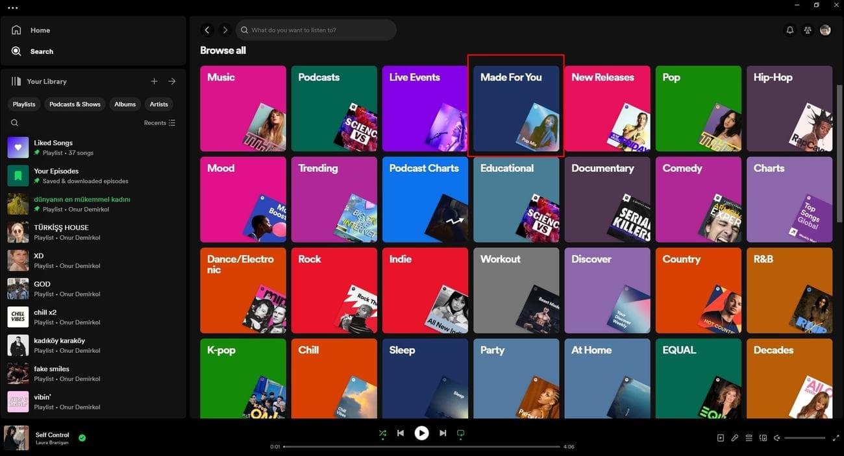Click the search input field
This screenshot has width=844, height=456.
(x=316, y=30)
